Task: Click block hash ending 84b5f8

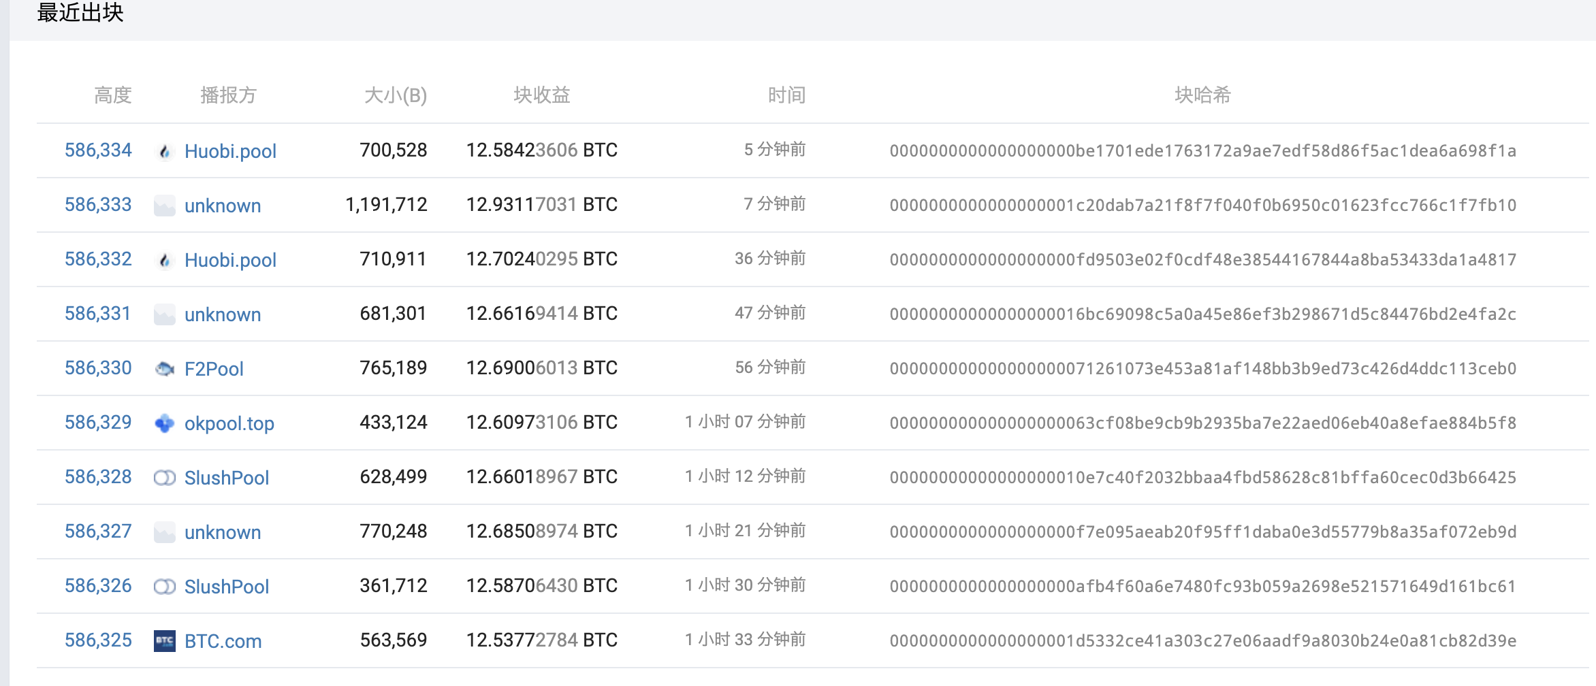Action: (x=1203, y=423)
